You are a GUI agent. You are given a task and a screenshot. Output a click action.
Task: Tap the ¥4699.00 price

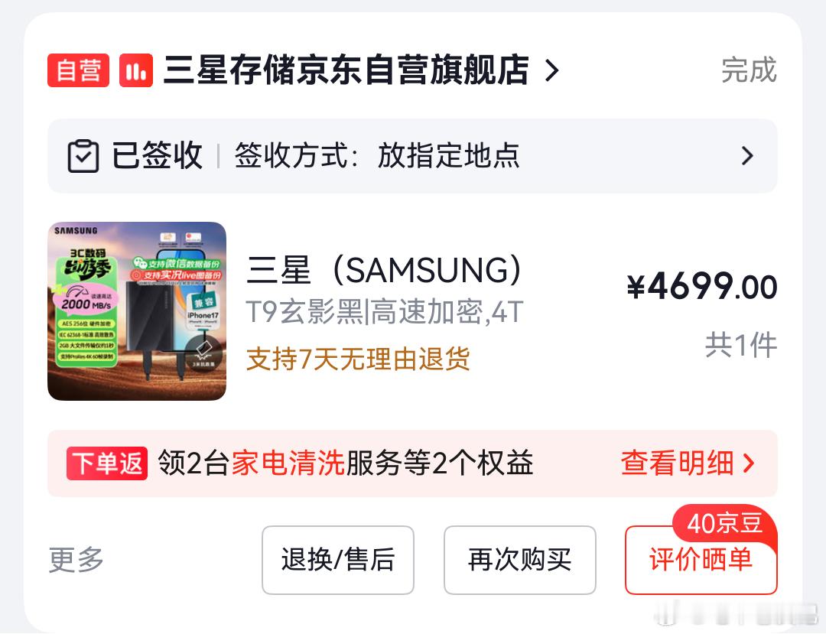click(x=701, y=287)
